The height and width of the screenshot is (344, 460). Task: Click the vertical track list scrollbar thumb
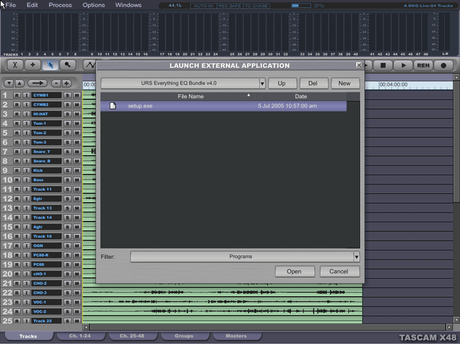456,141
